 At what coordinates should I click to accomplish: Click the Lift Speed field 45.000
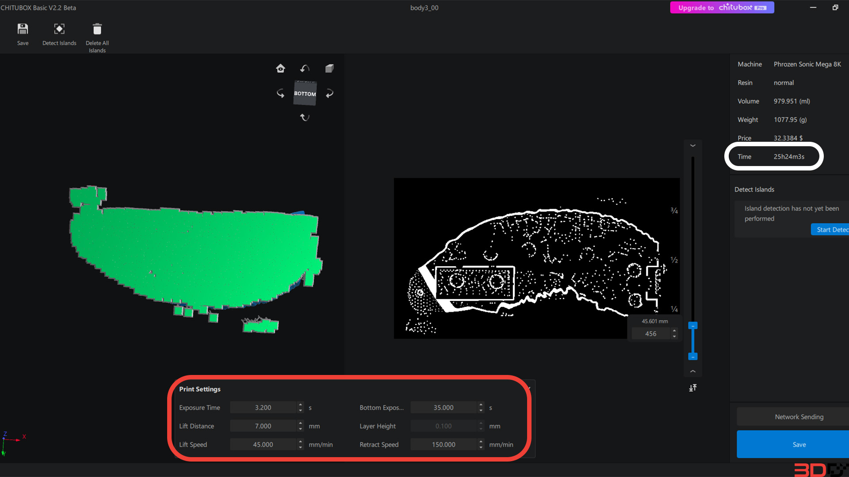pos(263,445)
